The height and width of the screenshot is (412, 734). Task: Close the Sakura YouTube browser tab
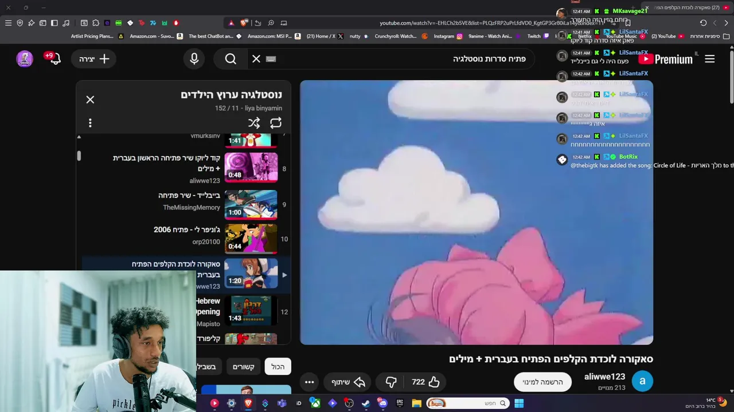point(646,7)
